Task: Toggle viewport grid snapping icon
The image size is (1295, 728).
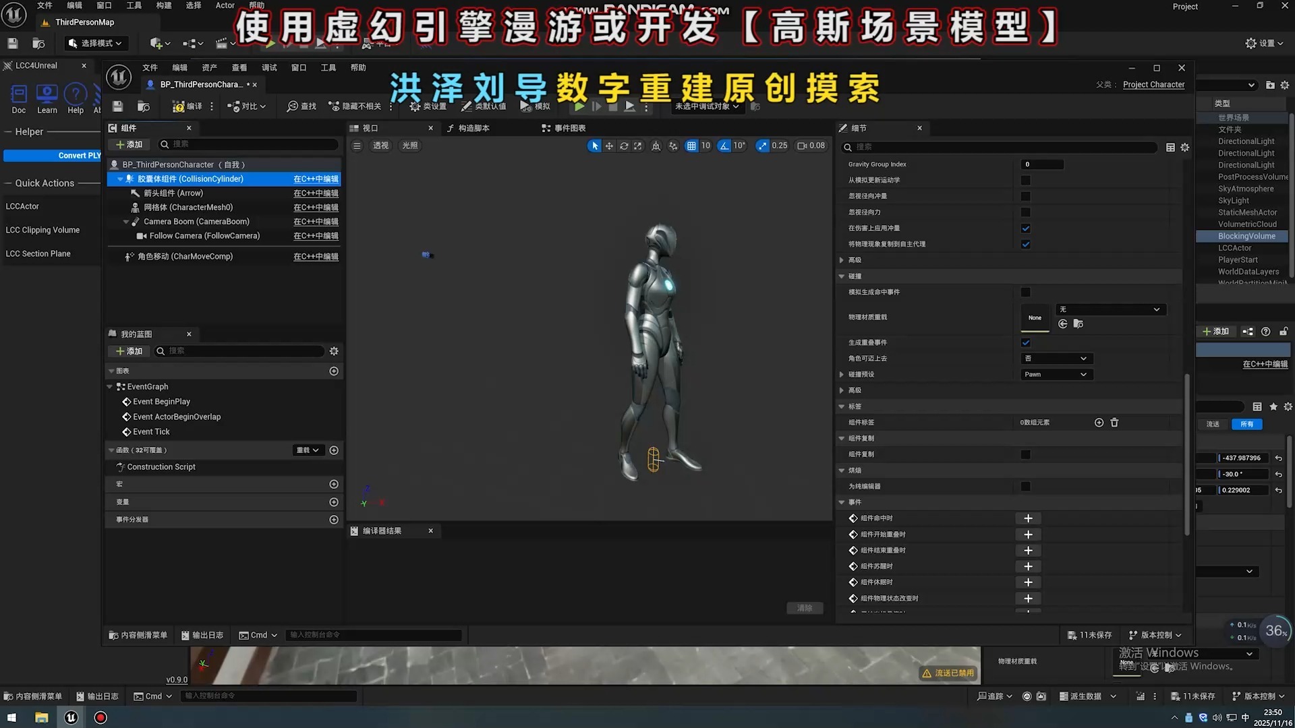Action: (691, 146)
